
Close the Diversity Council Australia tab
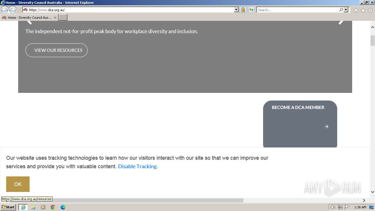click(x=55, y=18)
